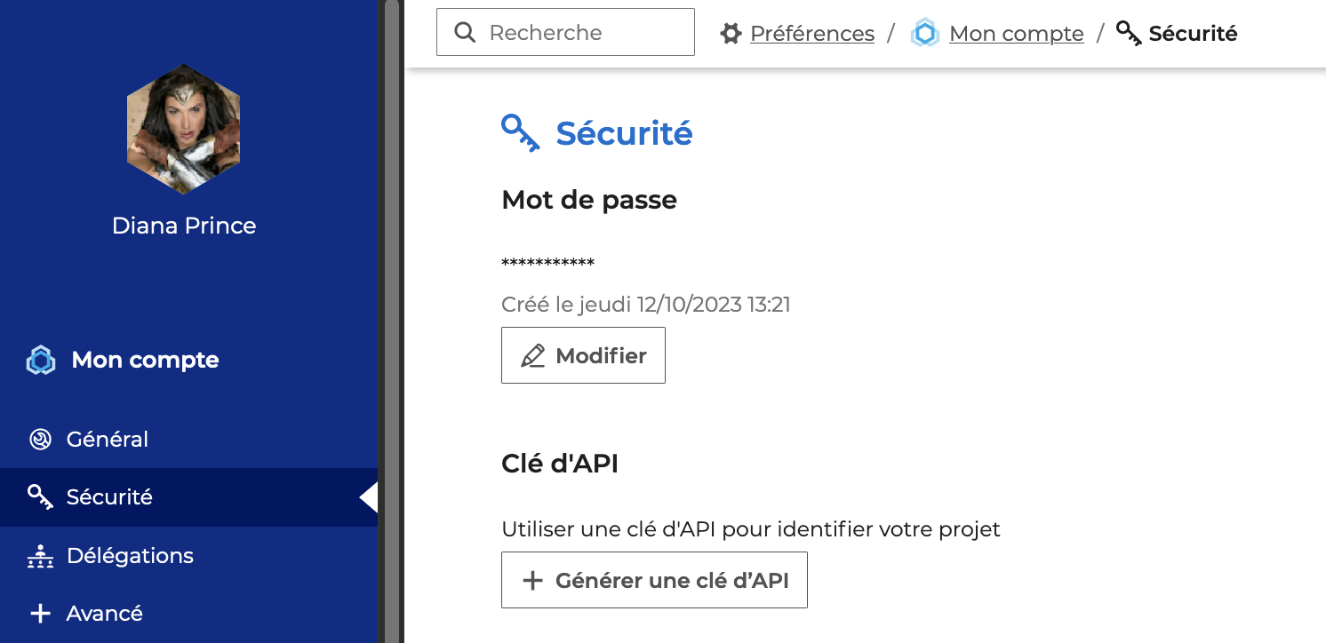The height and width of the screenshot is (643, 1326).
Task: Follow the Préférences breadcrumb link
Action: [x=812, y=34]
